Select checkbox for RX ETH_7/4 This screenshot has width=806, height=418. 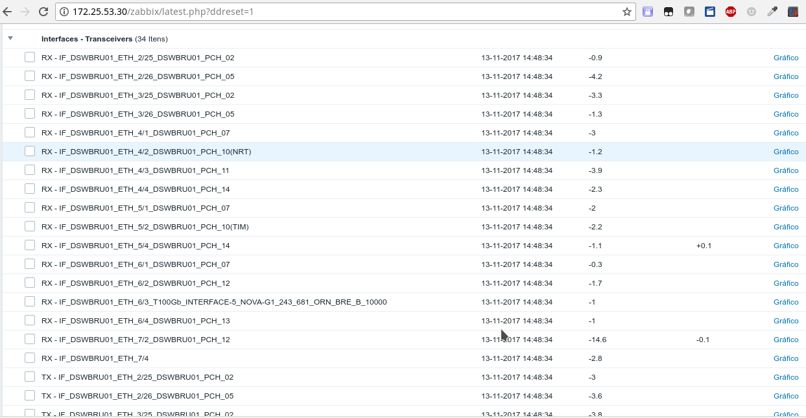30,358
